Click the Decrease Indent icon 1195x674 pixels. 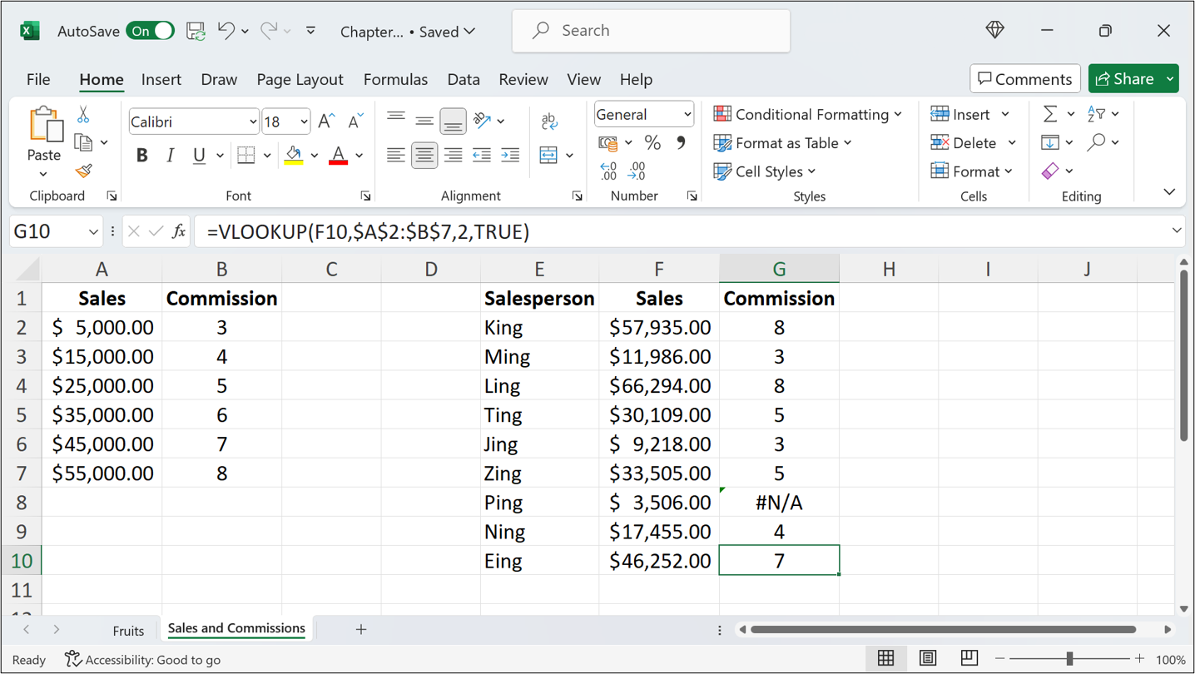[x=482, y=155]
